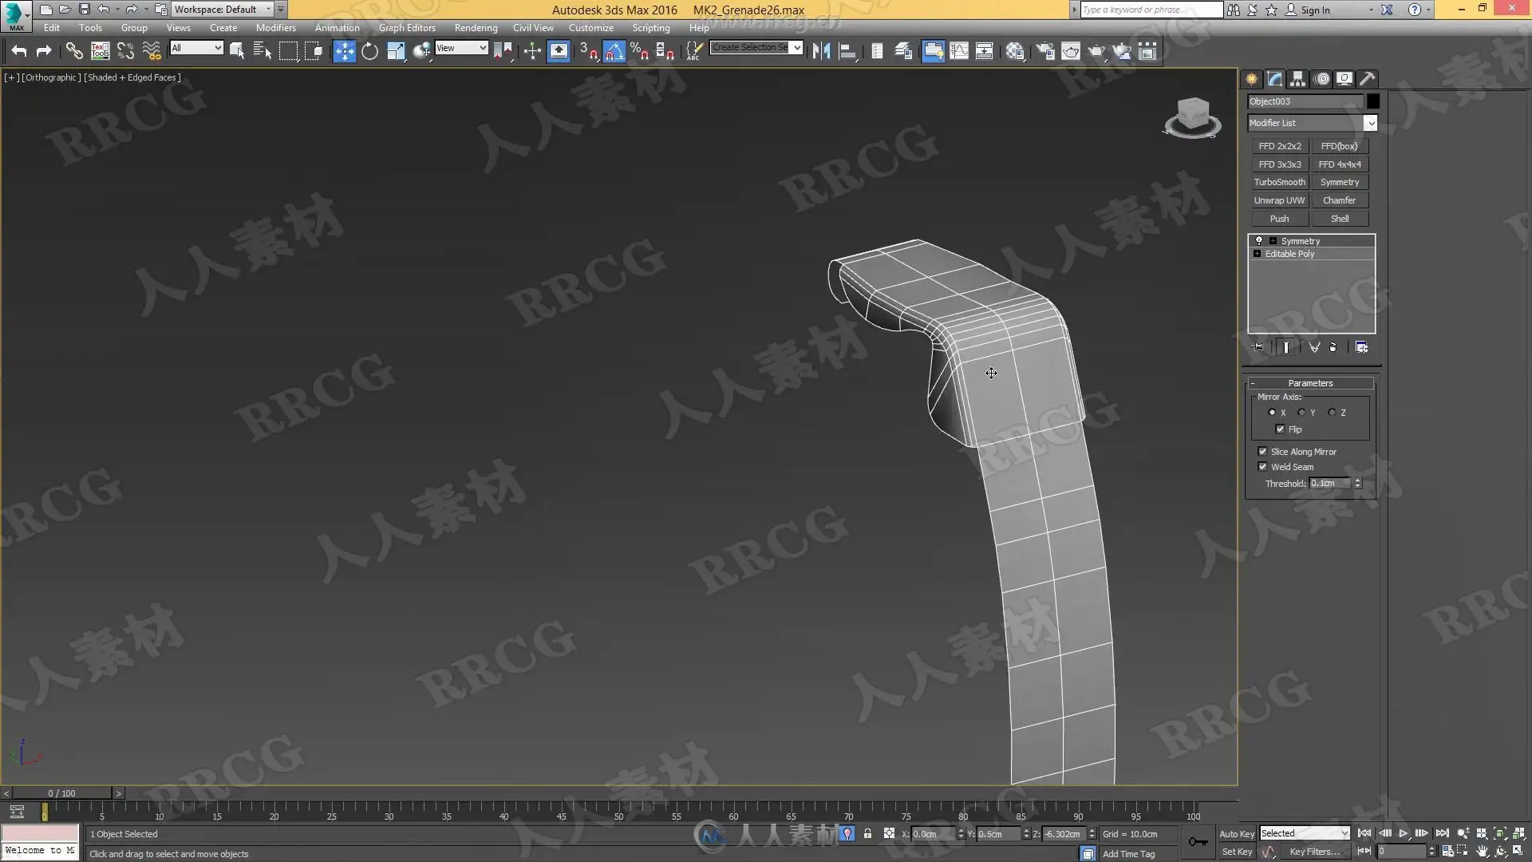Image resolution: width=1532 pixels, height=862 pixels.
Task: Expand the Editable Poly stack entry
Action: 1258,254
